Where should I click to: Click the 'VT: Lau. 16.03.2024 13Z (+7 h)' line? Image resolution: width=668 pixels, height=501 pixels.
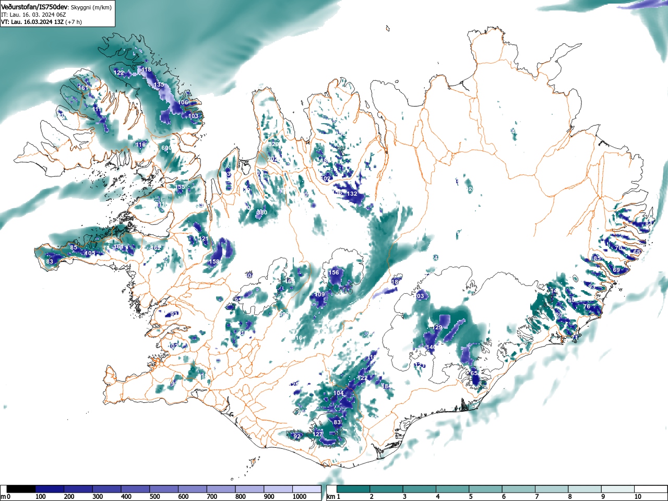tap(42, 22)
